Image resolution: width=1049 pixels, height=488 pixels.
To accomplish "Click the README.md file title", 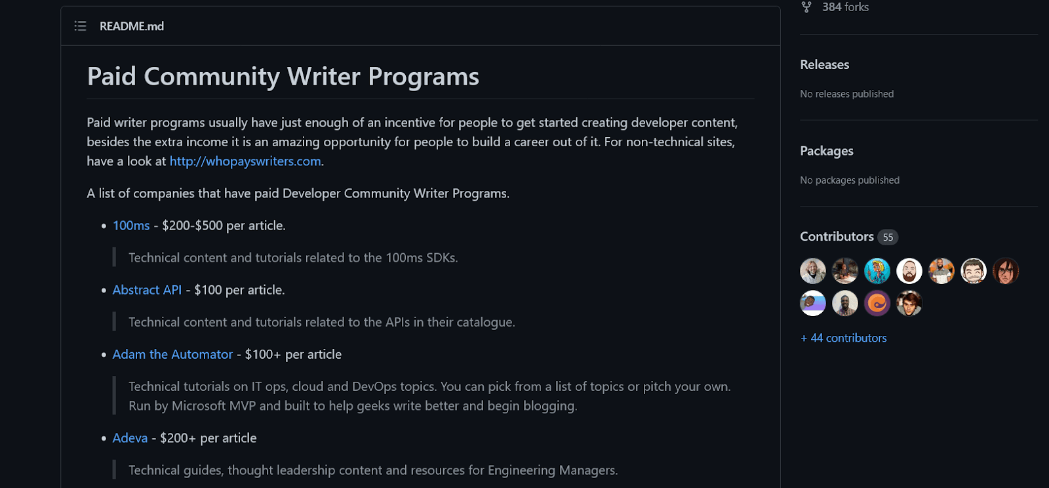I will point(132,26).
